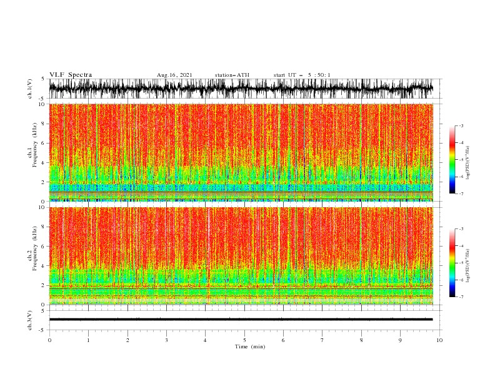Click the ch.1 color scale bar
This screenshot has width=495, height=382.
[x=452, y=160]
